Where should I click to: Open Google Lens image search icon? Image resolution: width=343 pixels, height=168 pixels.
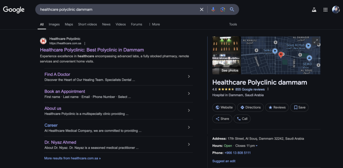pos(223,10)
